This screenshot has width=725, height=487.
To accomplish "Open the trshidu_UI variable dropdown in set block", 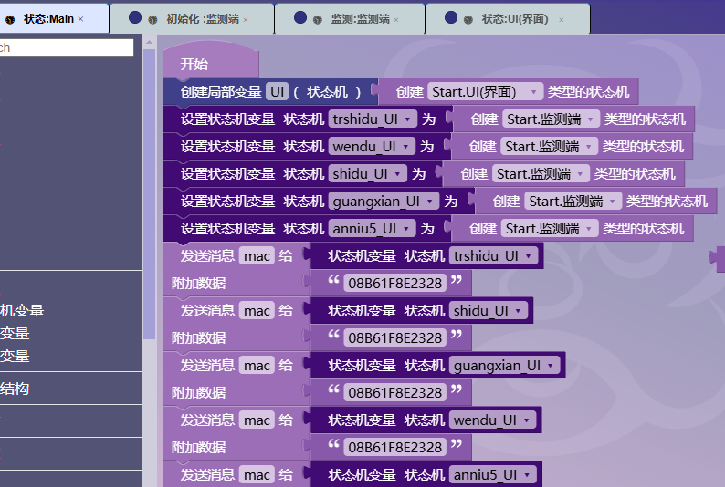I will point(373,119).
